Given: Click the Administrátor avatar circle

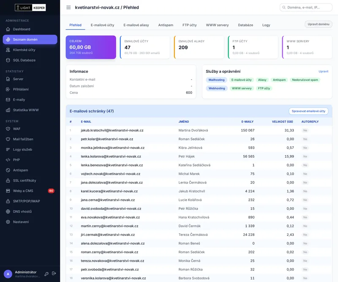Looking at the screenshot, I should [8, 274].
